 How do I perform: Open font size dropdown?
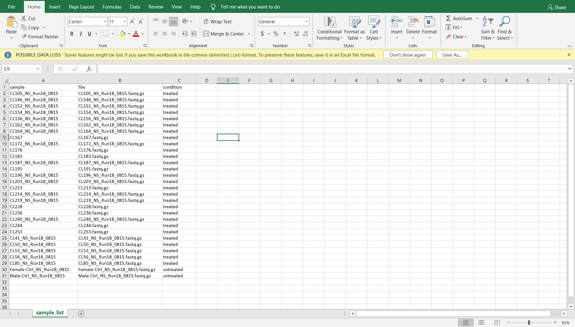tap(125, 21)
